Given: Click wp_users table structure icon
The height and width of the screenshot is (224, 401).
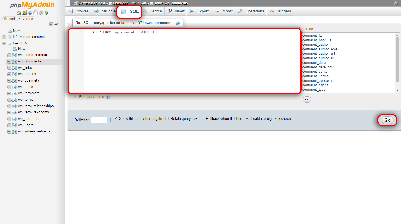Looking at the screenshot, I should 15,125.
